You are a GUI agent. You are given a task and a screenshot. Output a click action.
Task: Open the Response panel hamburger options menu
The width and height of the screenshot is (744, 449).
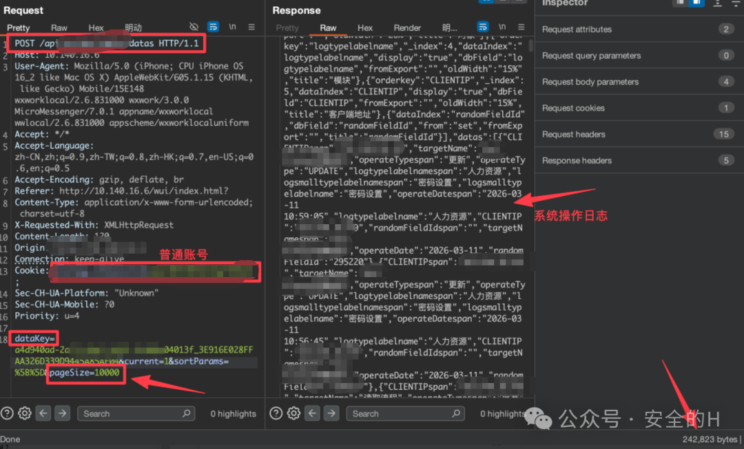pos(521,27)
